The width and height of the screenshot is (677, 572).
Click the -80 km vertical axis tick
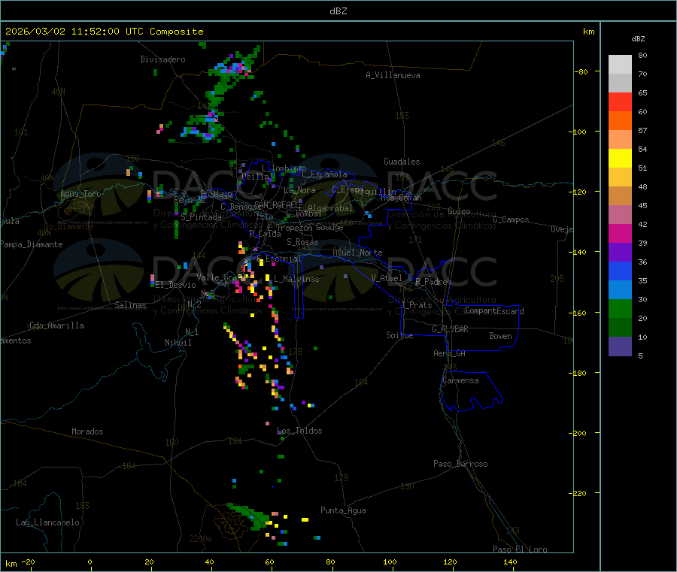pyautogui.click(x=581, y=71)
